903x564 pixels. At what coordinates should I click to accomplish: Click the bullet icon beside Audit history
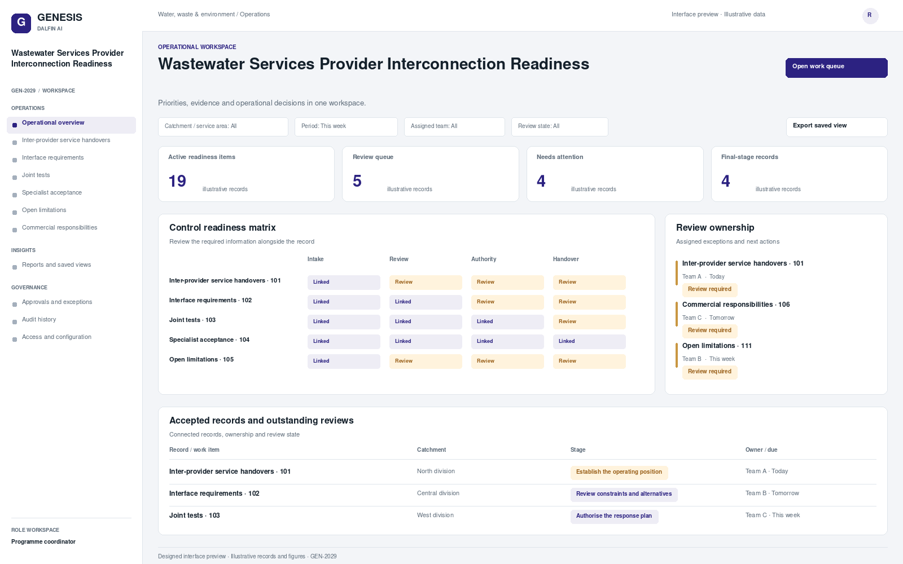click(x=15, y=322)
